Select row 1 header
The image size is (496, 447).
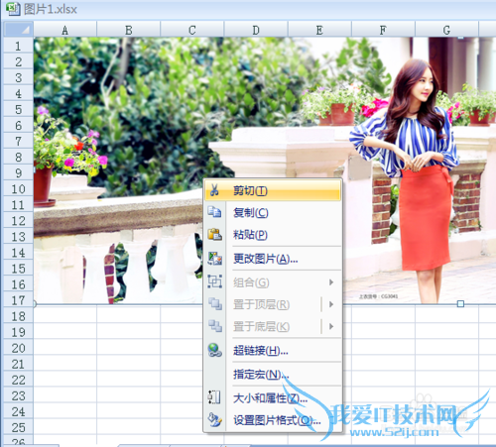pyautogui.click(x=18, y=46)
